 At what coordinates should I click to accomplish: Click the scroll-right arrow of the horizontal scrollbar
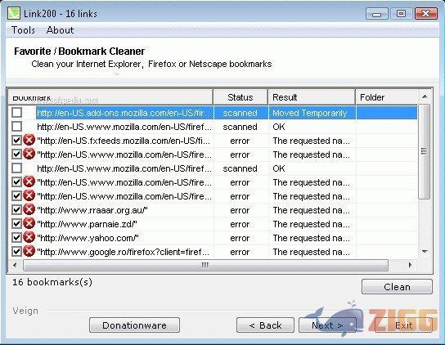point(410,265)
